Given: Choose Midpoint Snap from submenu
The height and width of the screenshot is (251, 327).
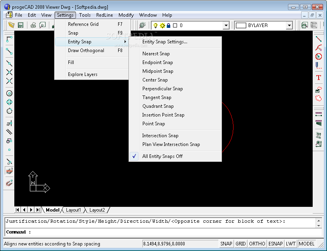Looking at the screenshot, I should pyautogui.click(x=175, y=71).
